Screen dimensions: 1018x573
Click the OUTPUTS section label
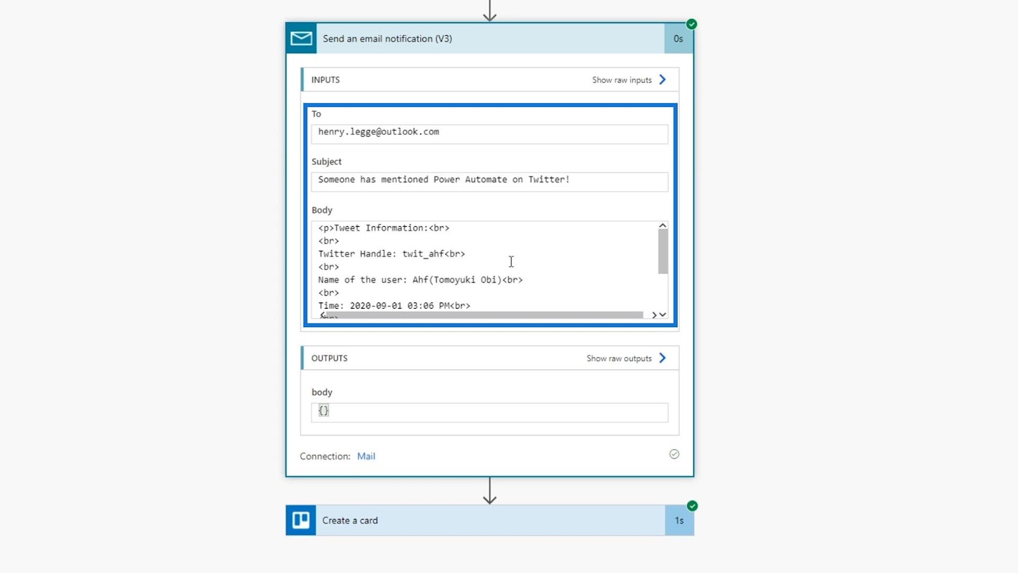click(x=329, y=358)
